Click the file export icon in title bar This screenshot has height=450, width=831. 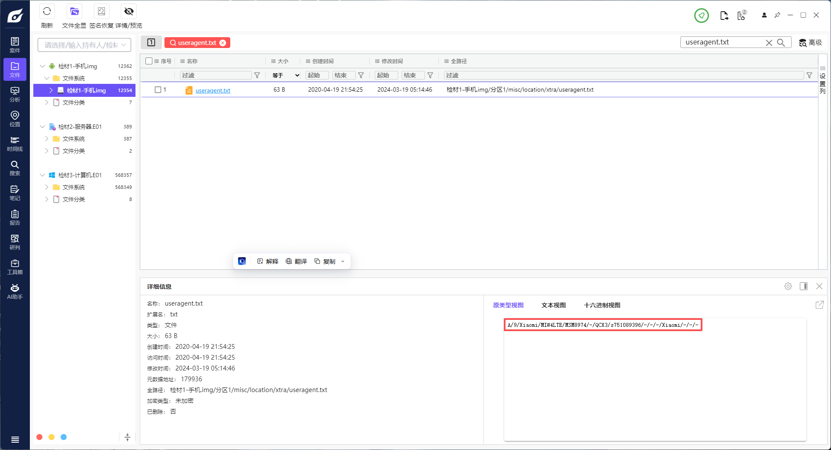coord(724,16)
